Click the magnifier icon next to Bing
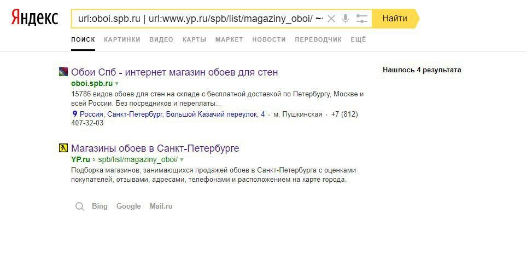Screen dimensions: 526x253 [79, 206]
